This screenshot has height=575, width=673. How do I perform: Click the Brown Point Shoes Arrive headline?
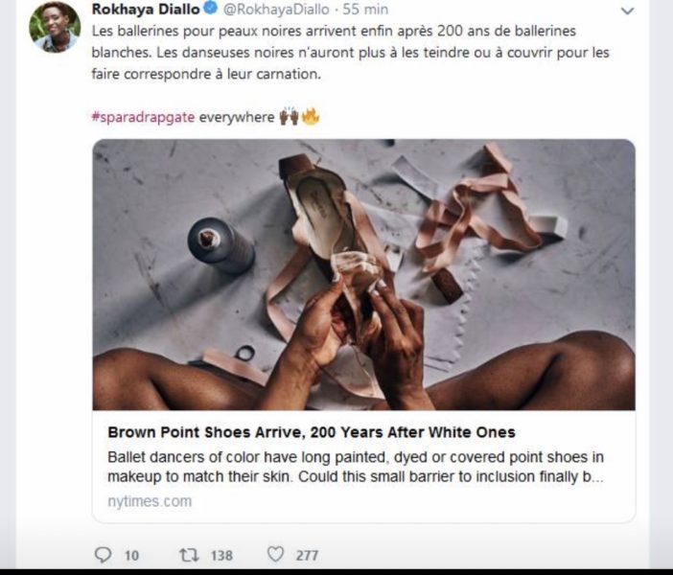[x=312, y=432]
